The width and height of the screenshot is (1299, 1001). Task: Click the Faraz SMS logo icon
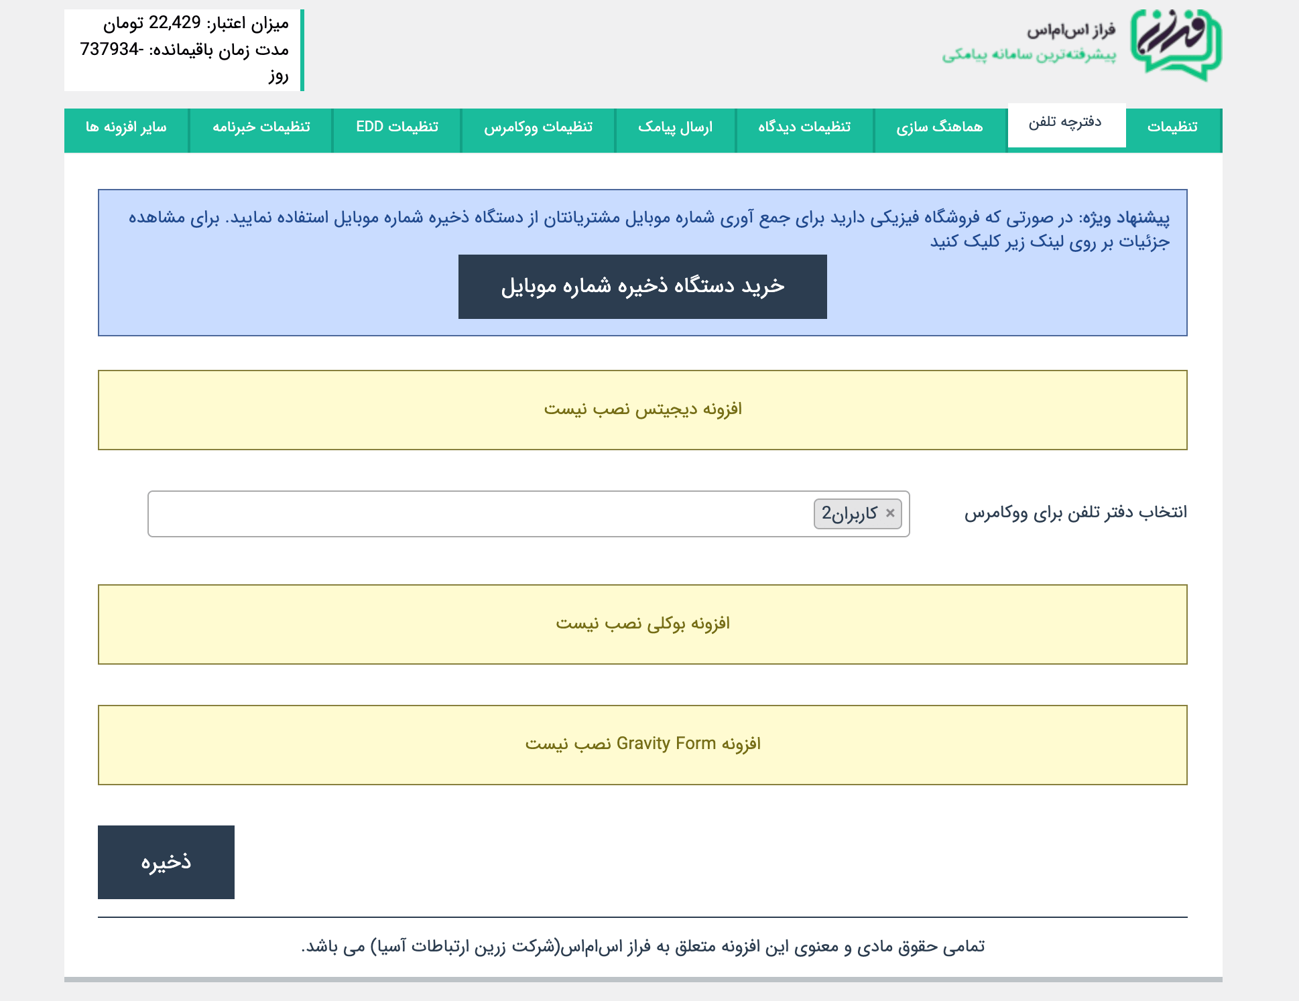[1176, 45]
